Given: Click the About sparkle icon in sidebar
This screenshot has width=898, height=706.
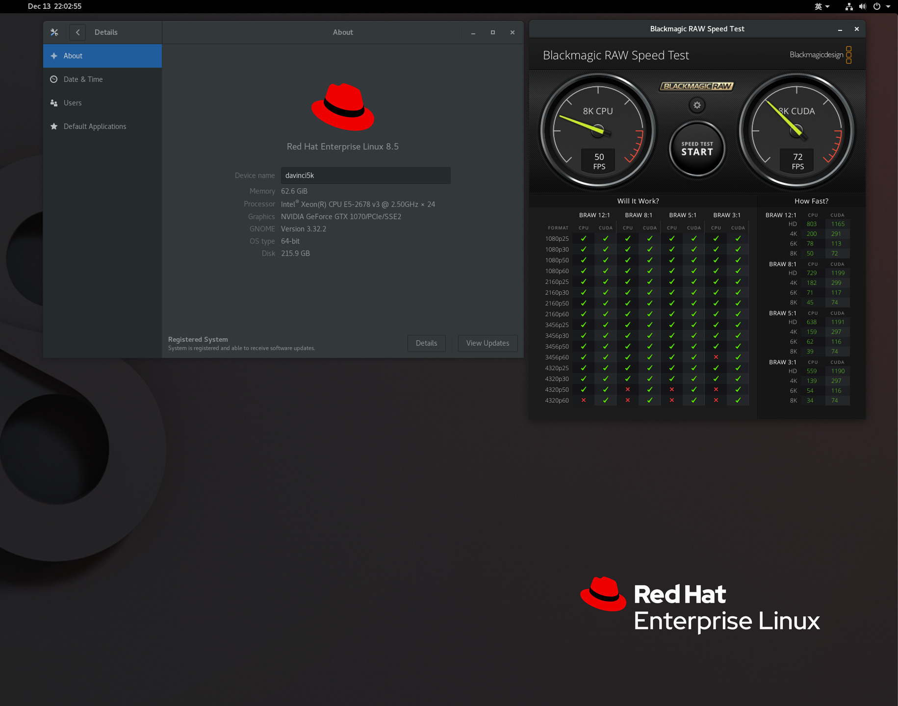Looking at the screenshot, I should 54,56.
